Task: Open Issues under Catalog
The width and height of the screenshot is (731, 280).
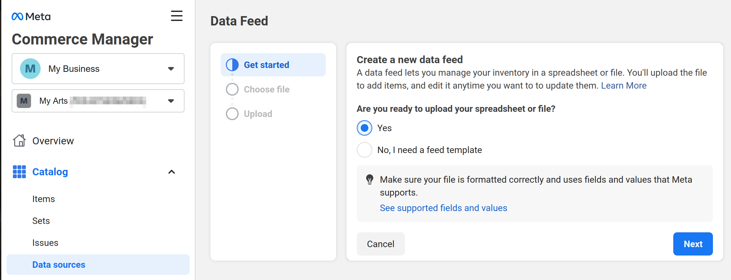Action: point(45,243)
